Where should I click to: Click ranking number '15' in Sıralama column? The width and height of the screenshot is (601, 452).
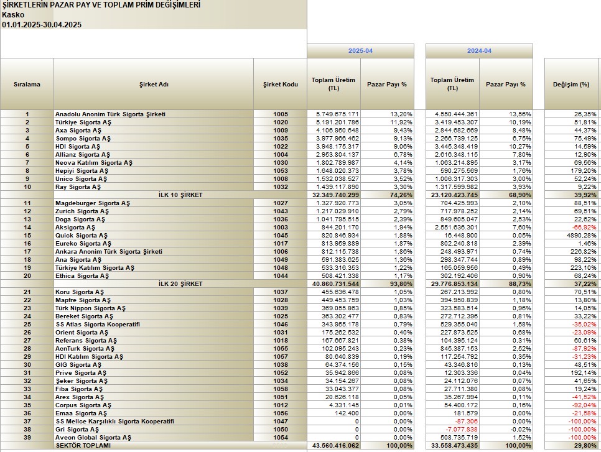(27, 235)
